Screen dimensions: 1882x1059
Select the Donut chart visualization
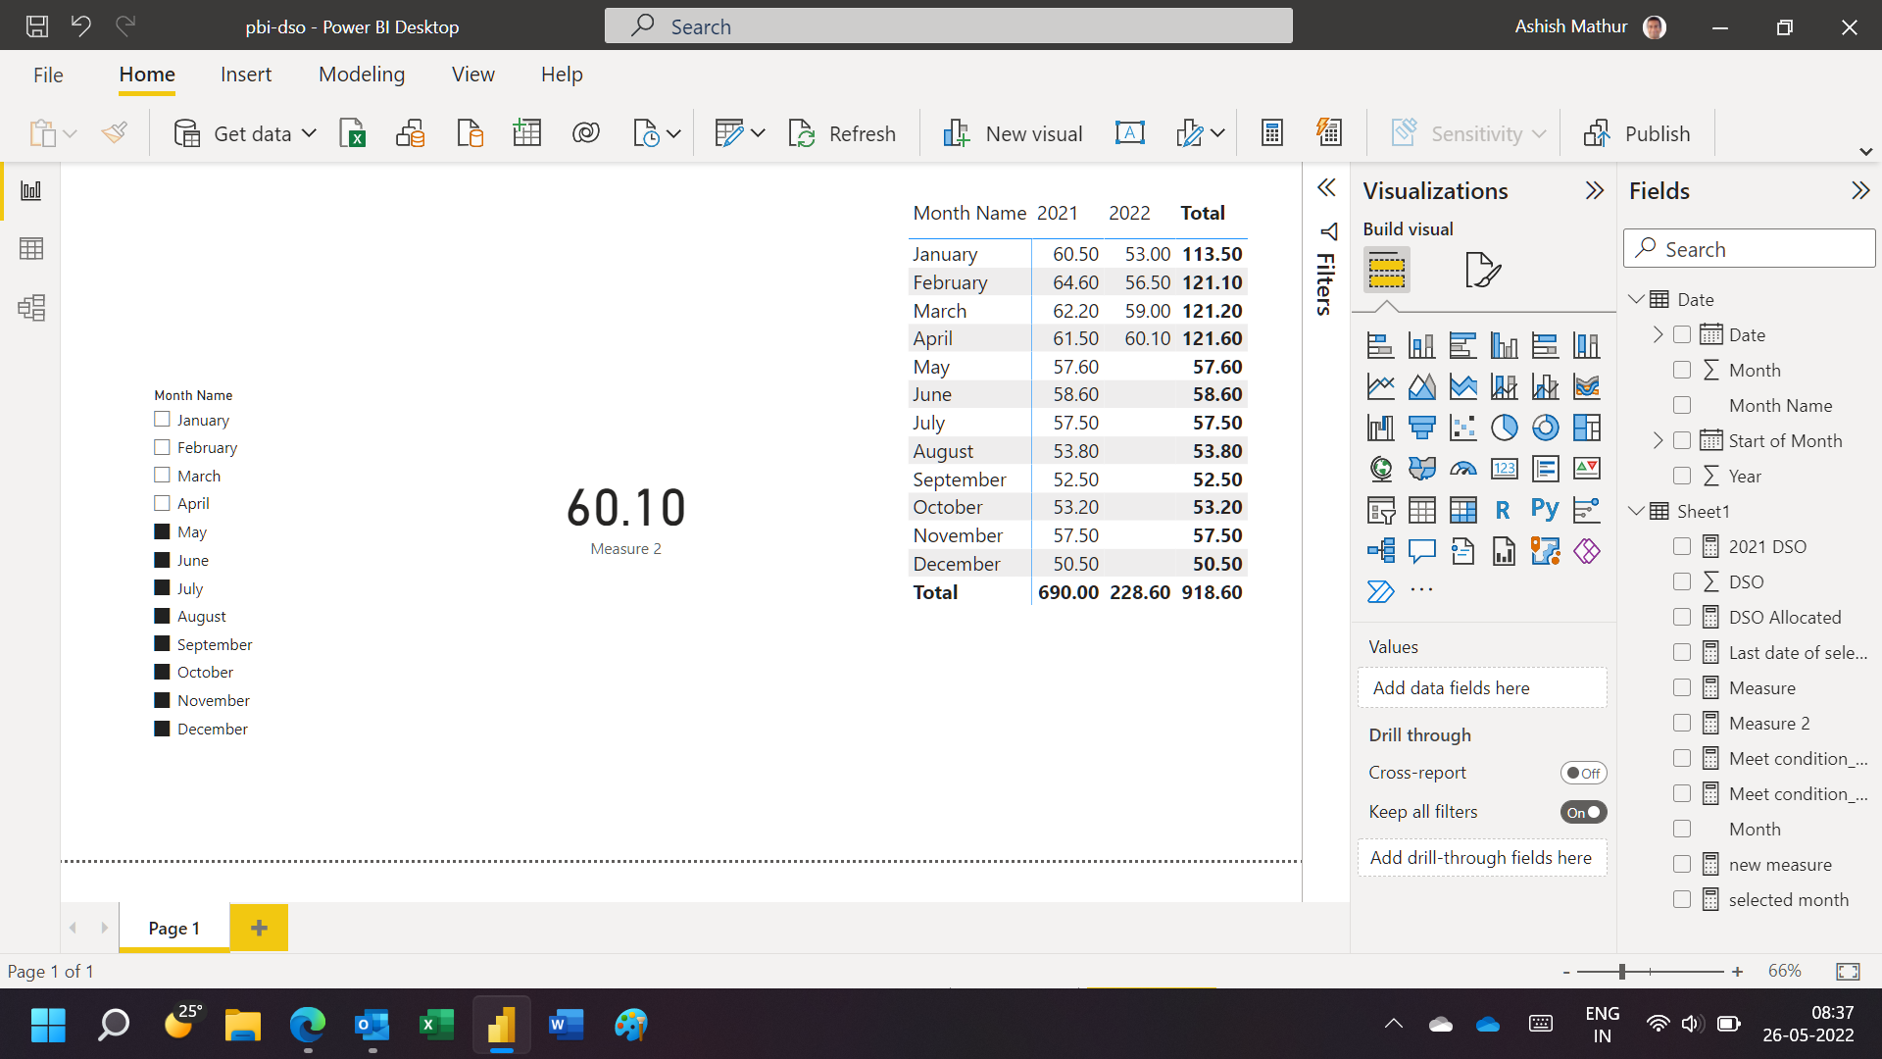coord(1545,428)
